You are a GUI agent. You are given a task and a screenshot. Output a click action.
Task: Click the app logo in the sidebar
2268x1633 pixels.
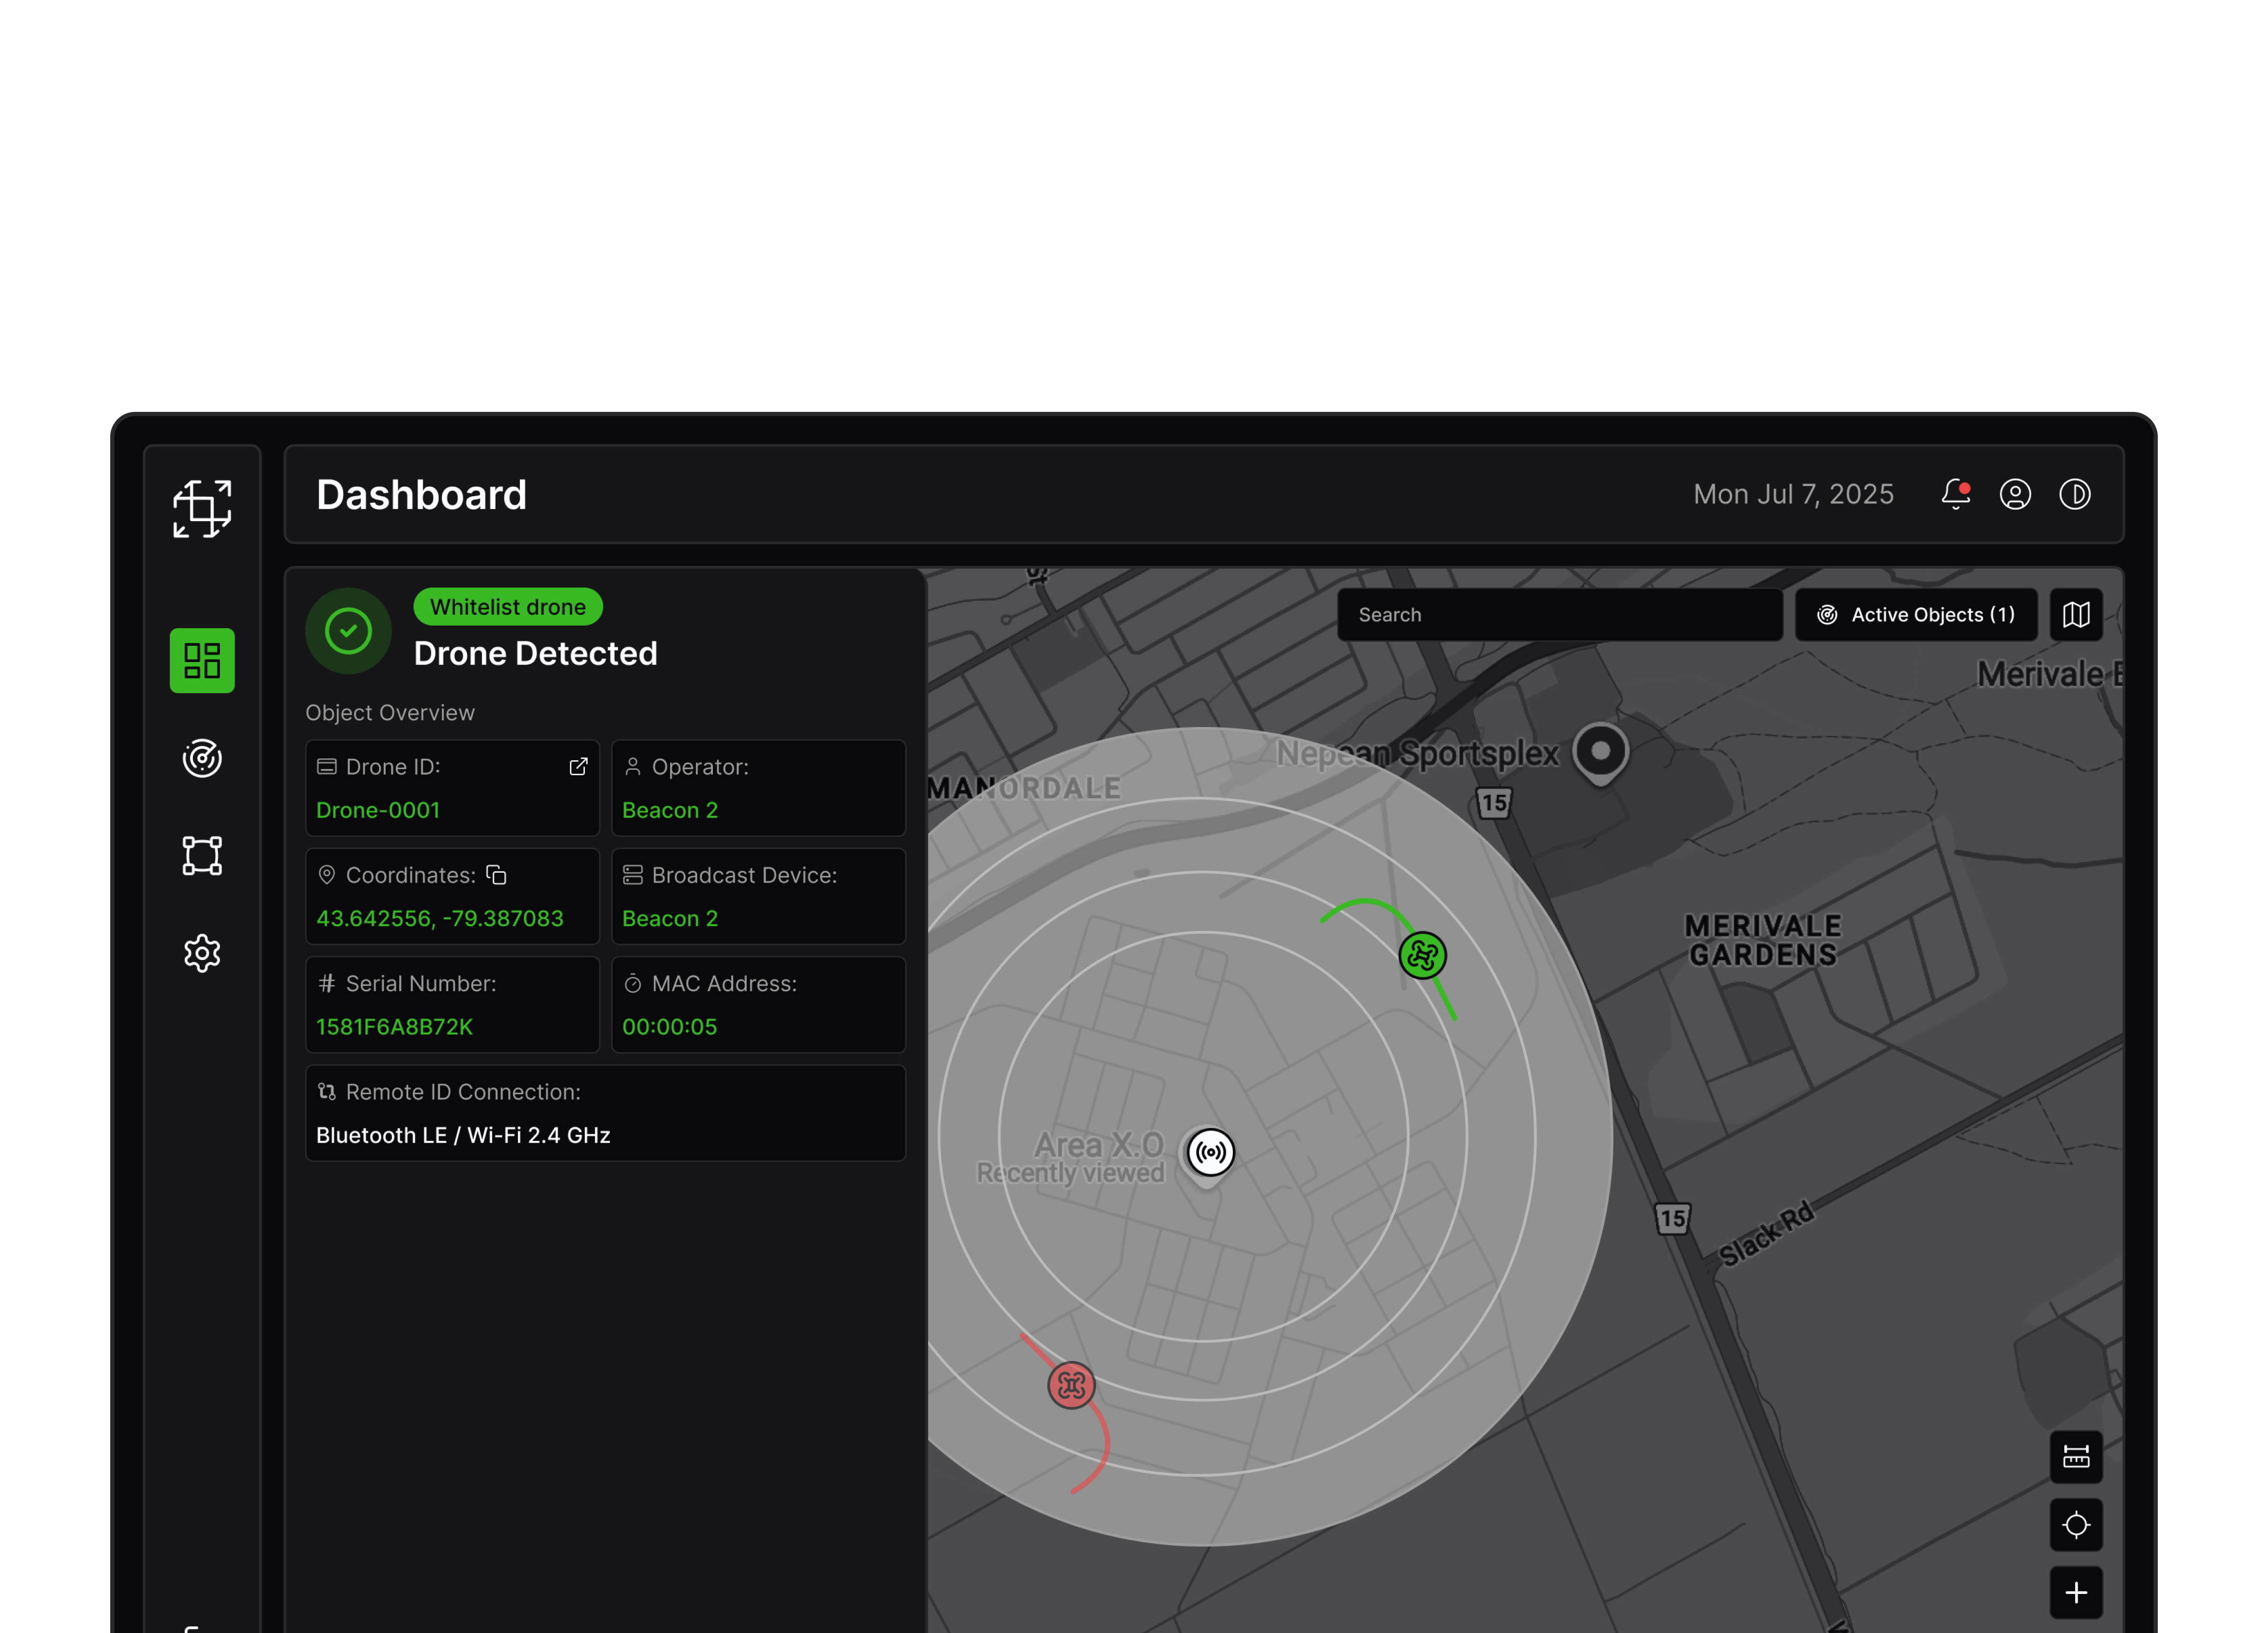[x=202, y=508]
